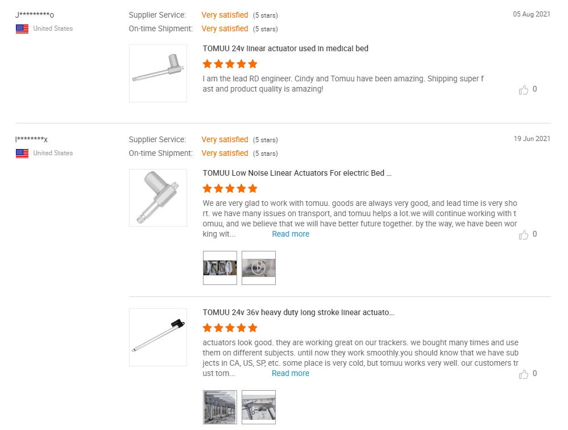
Task: Expand Read more on the long stroke actuator review
Action: [291, 373]
